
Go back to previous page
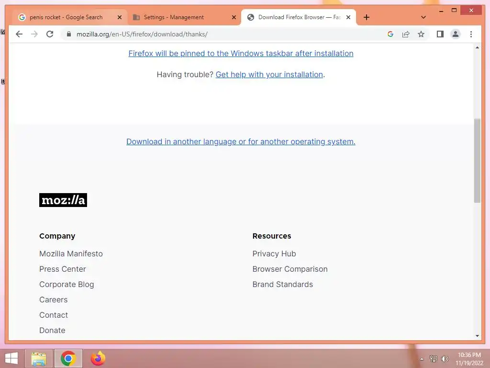19,34
